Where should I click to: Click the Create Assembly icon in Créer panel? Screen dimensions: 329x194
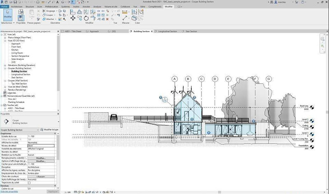(134, 12)
